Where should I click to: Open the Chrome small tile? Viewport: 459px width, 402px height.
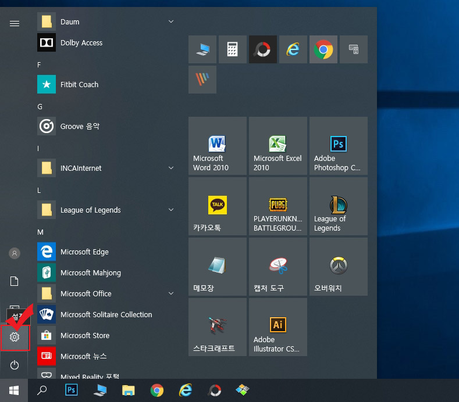tap(323, 49)
